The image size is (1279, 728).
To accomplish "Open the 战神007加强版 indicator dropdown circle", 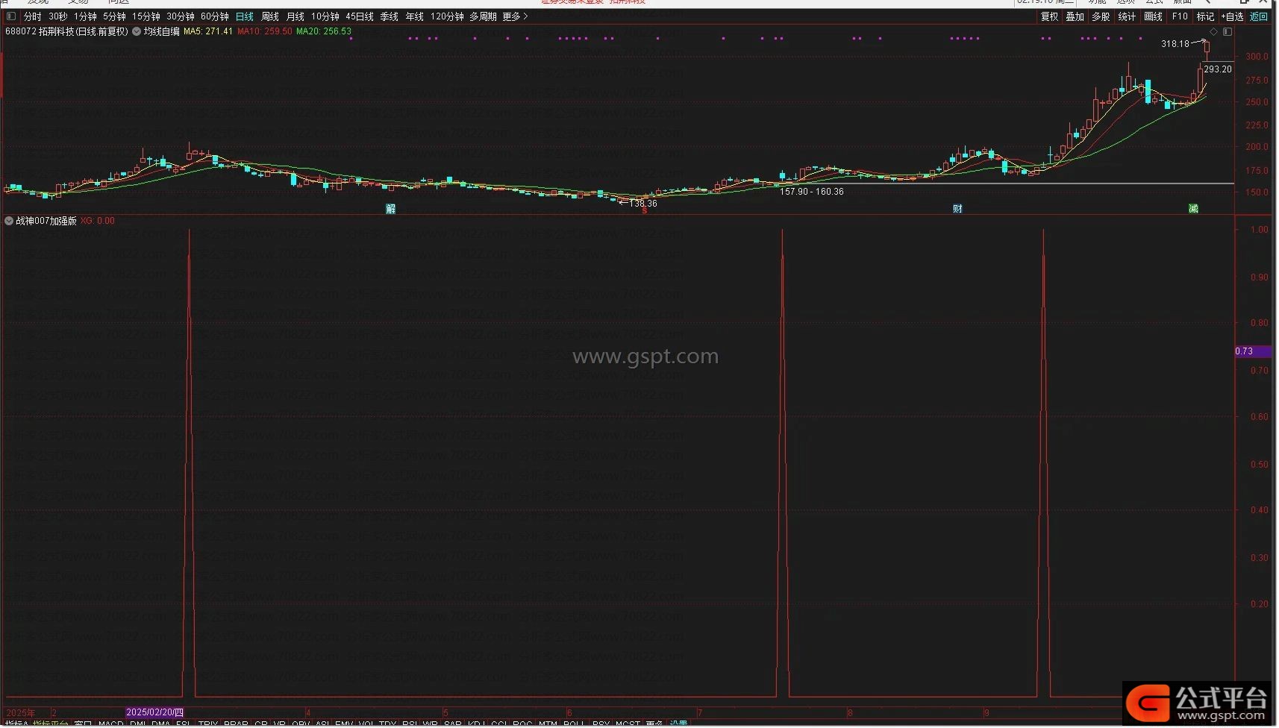I will [9, 221].
